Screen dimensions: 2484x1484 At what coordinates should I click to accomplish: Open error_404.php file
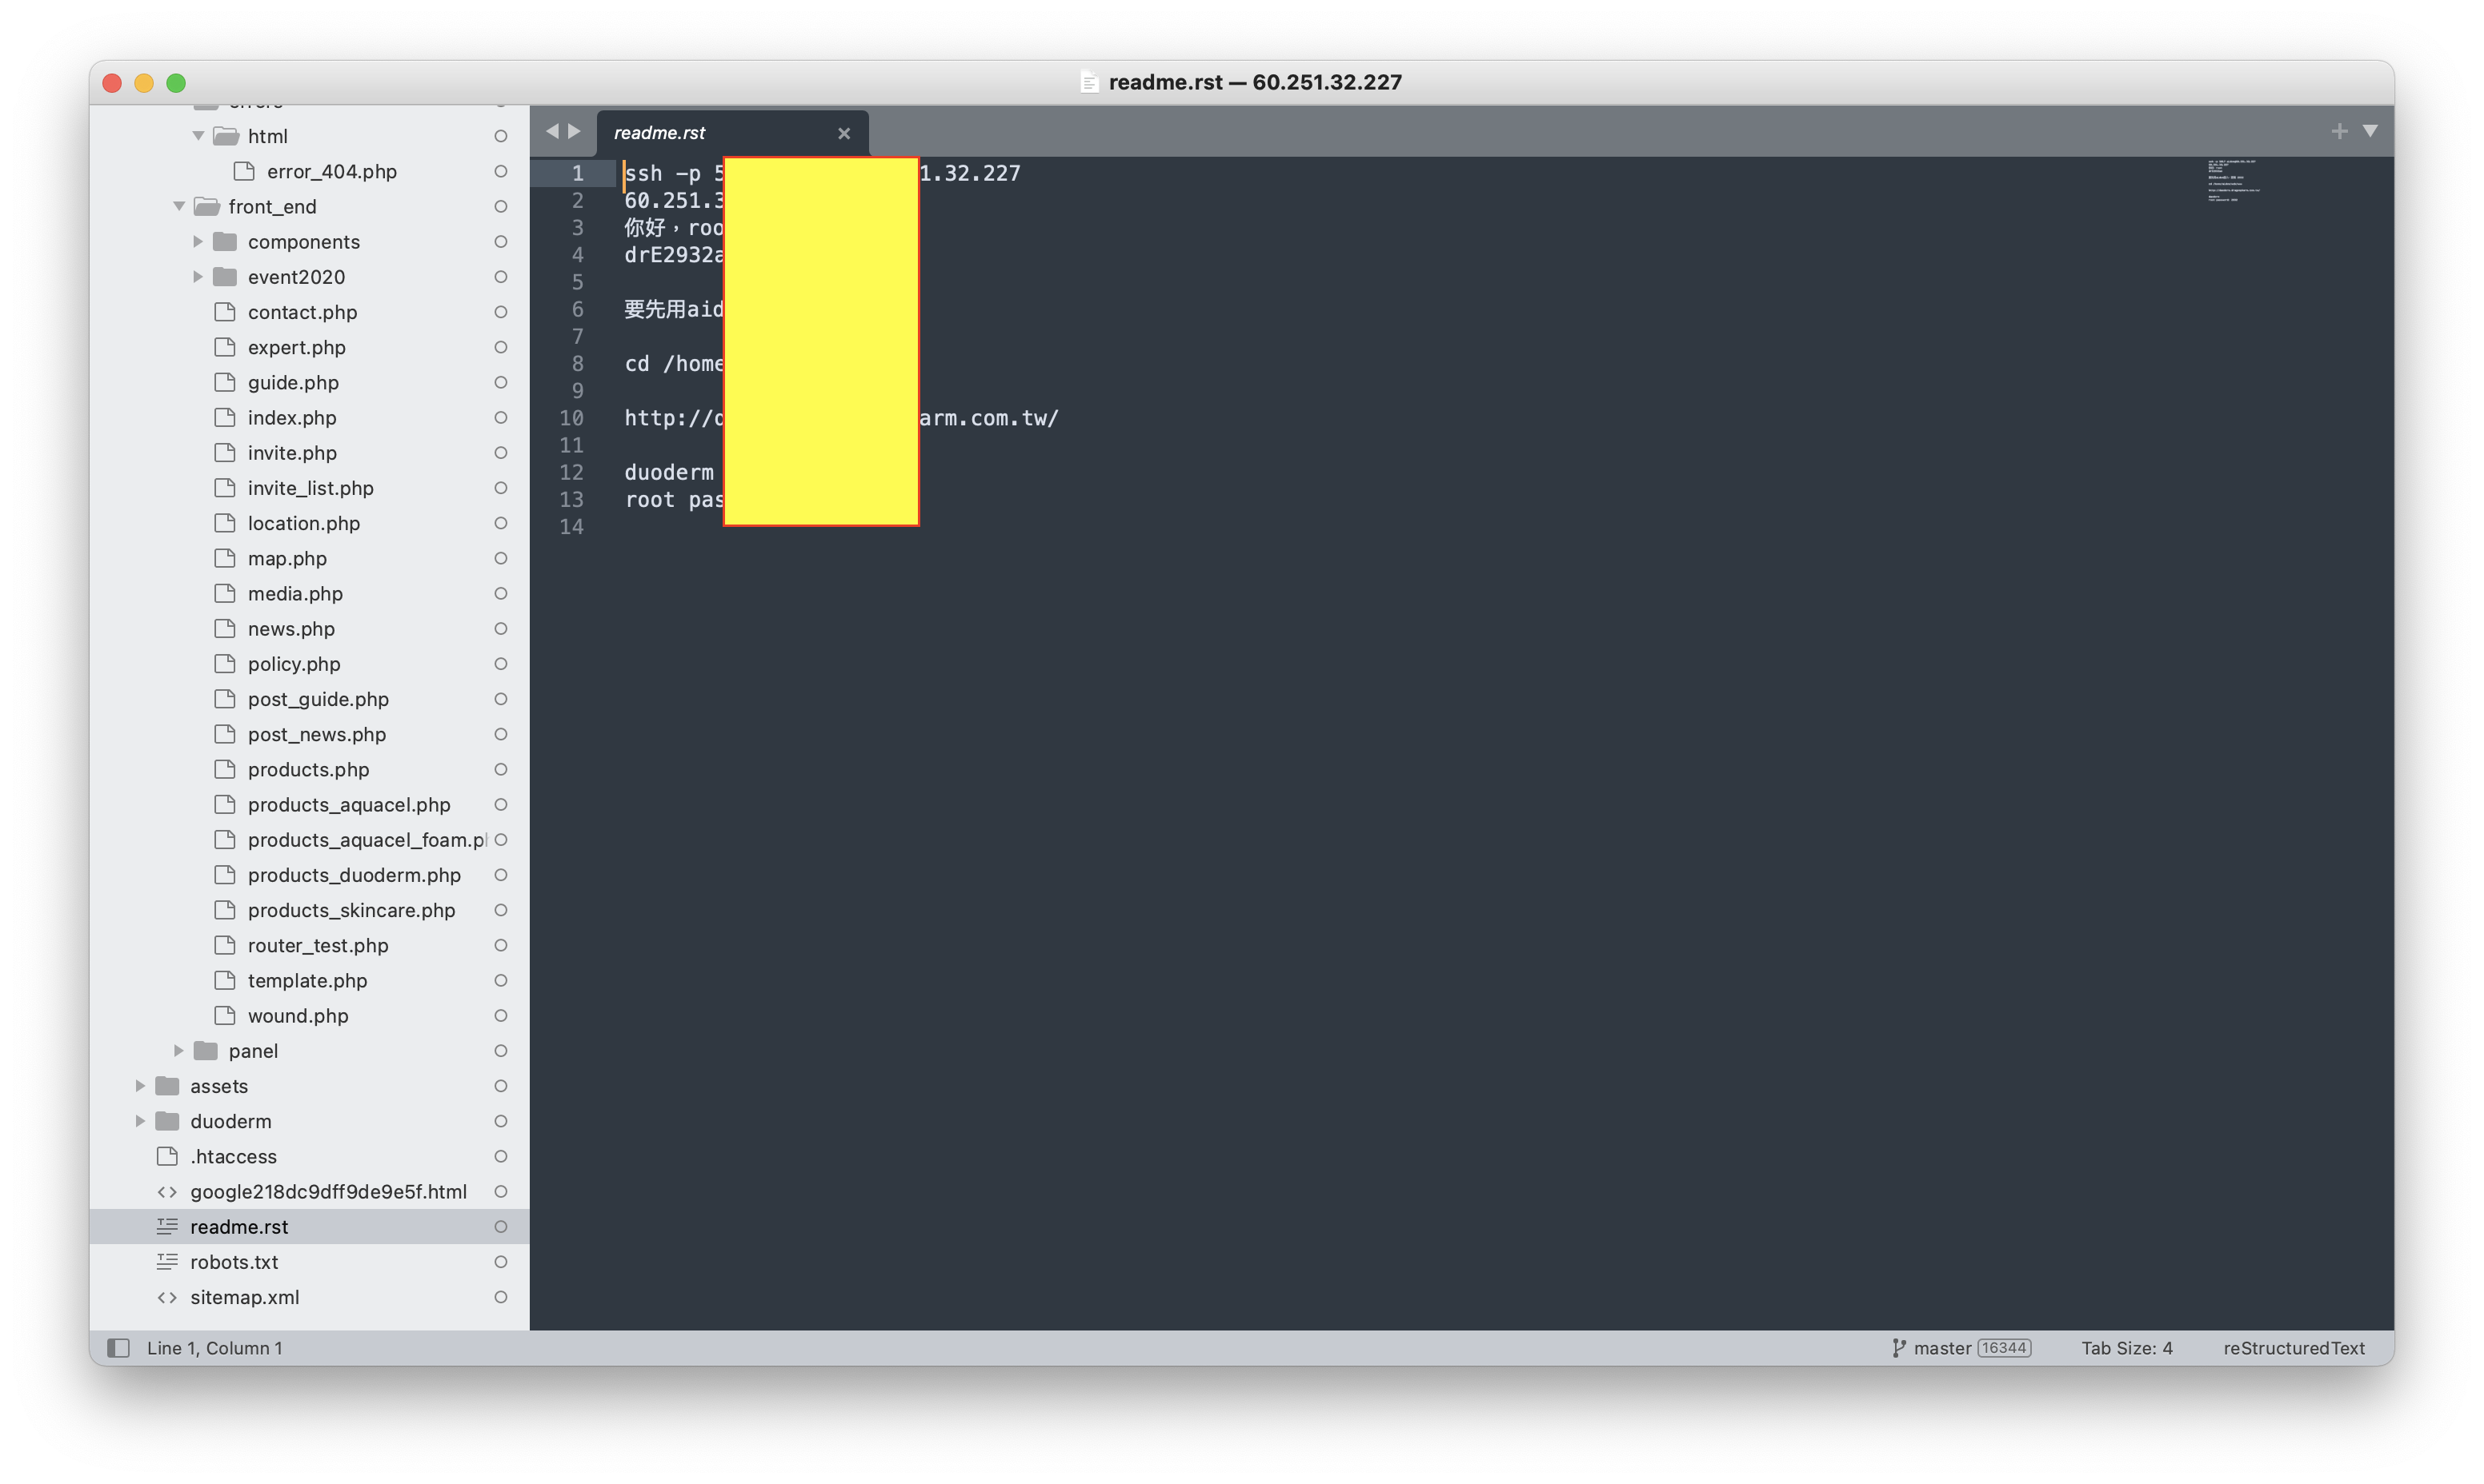pos(331,171)
